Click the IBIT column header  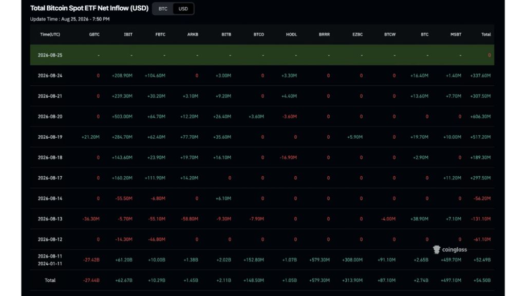[128, 34]
